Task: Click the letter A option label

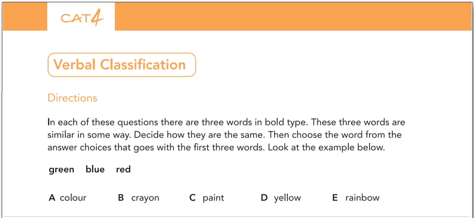Action: point(52,198)
